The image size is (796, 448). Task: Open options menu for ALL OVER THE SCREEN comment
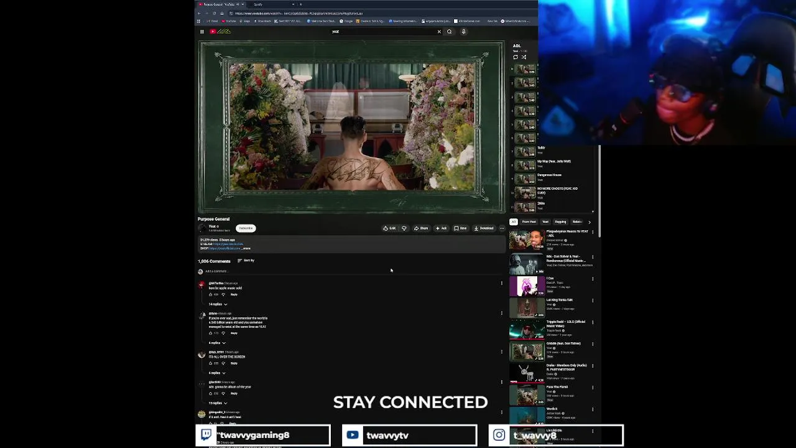click(x=502, y=352)
